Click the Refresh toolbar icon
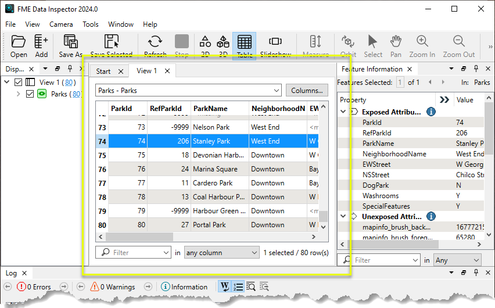The width and height of the screenshot is (495, 308). (x=155, y=45)
